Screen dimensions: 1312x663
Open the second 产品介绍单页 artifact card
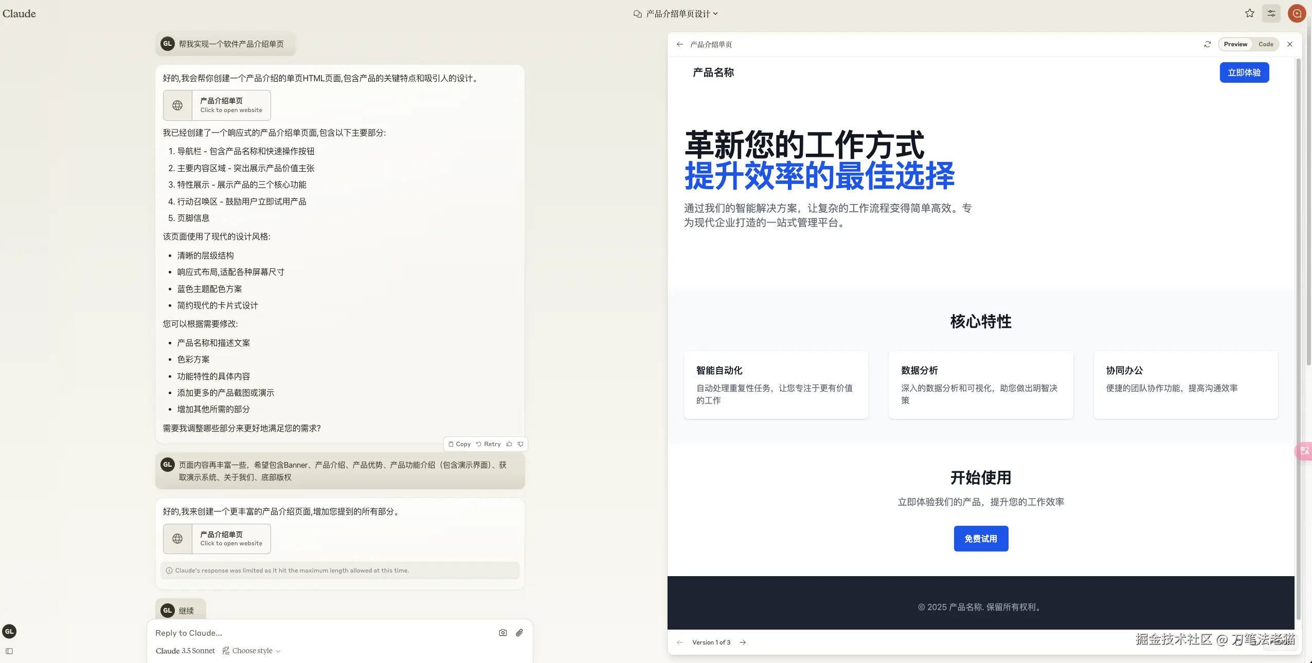[x=217, y=539]
